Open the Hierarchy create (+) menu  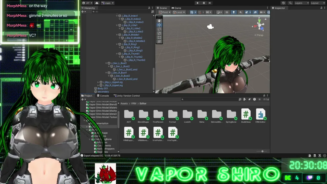tap(83, 12)
